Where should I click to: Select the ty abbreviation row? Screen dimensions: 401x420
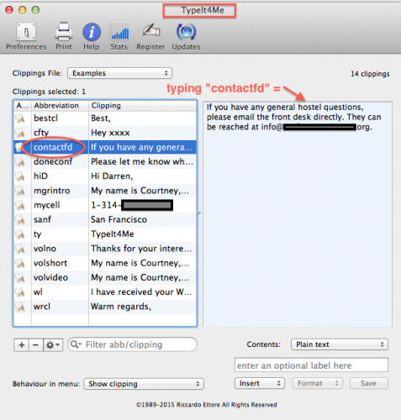click(x=105, y=234)
